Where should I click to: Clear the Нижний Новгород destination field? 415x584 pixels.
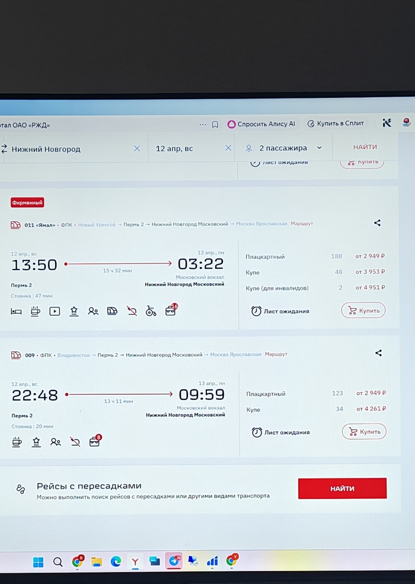coord(137,148)
